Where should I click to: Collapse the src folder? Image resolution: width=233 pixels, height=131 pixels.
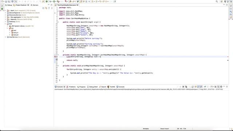(8, 28)
